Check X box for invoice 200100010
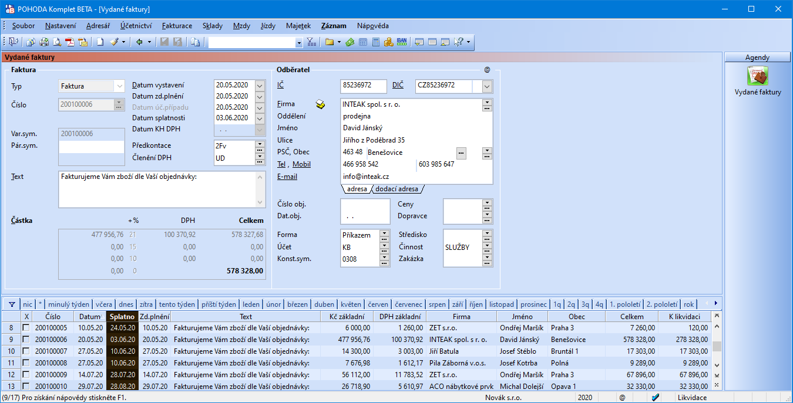This screenshot has width=793, height=403. (26, 386)
